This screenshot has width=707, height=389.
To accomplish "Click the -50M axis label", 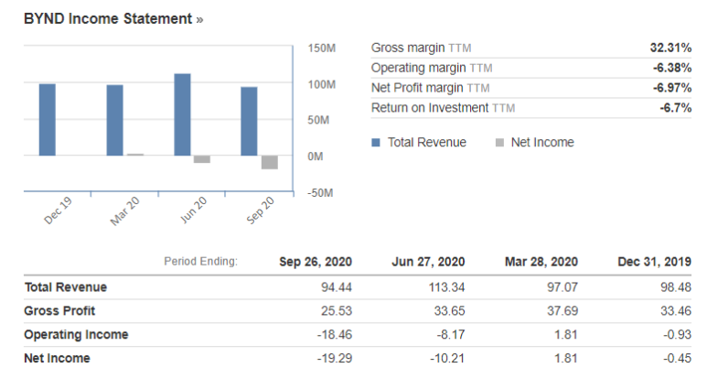I will pos(320,193).
